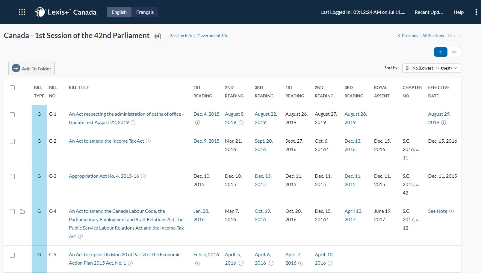Click the Lexis+ Canada logo
The image size is (481, 273).
[66, 12]
